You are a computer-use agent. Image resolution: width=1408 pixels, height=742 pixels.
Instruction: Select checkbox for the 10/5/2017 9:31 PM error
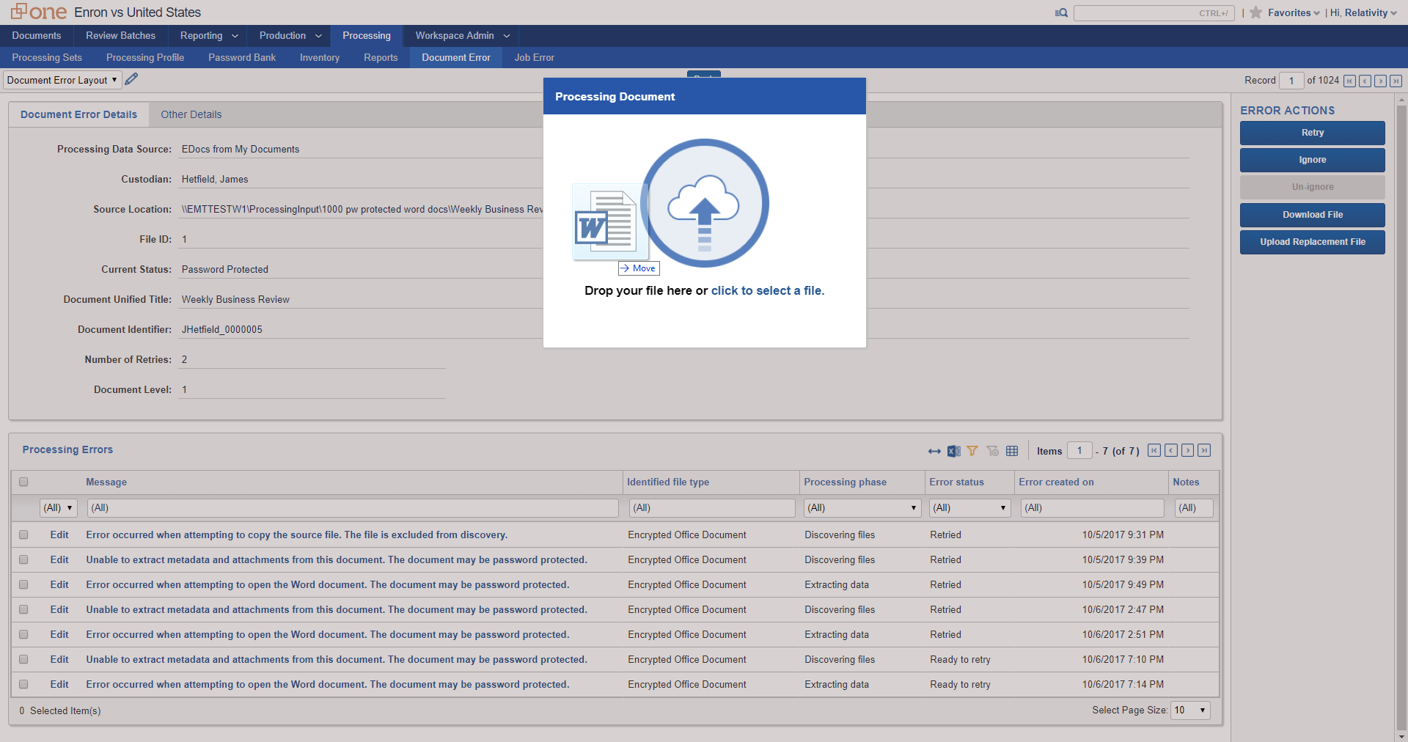[23, 535]
